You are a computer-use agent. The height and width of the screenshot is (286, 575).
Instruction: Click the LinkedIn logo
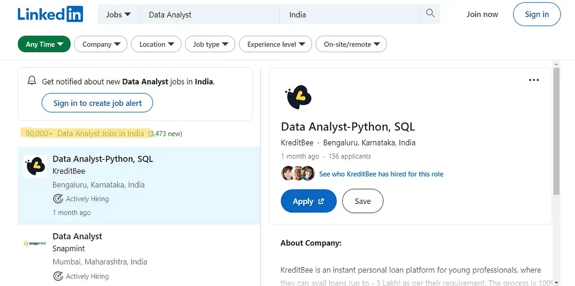(50, 14)
